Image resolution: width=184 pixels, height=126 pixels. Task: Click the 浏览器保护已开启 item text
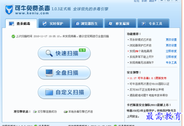(140, 45)
